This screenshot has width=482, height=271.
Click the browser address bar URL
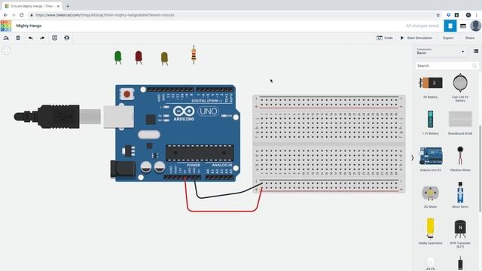[105, 15]
